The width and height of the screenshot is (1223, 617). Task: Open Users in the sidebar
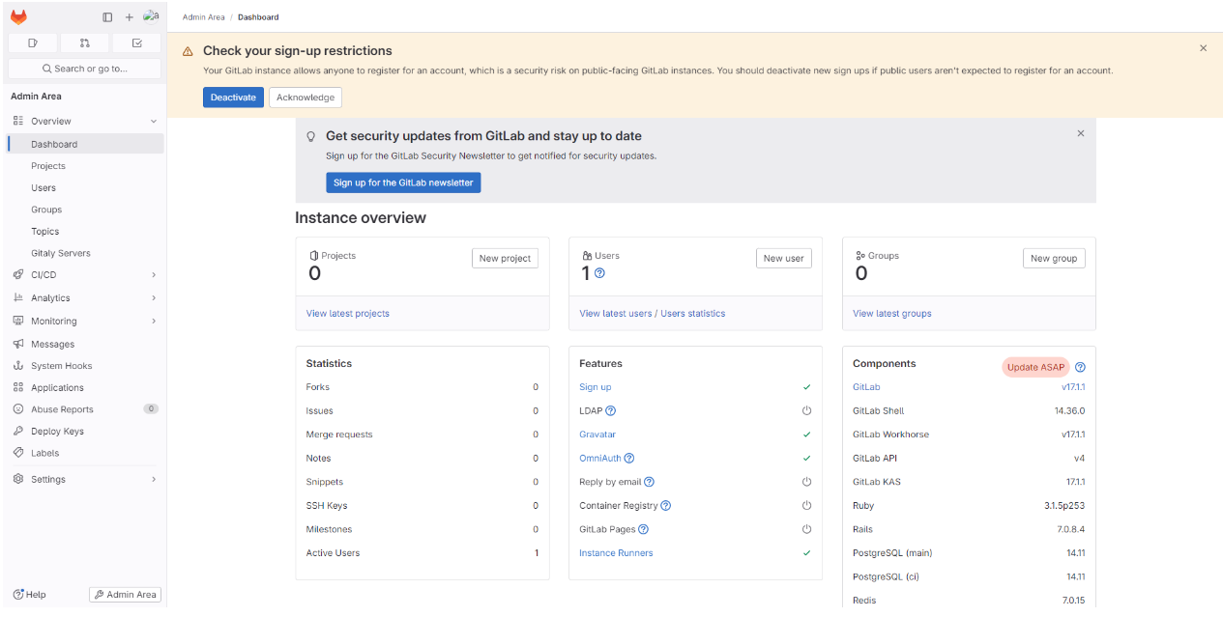coord(44,188)
